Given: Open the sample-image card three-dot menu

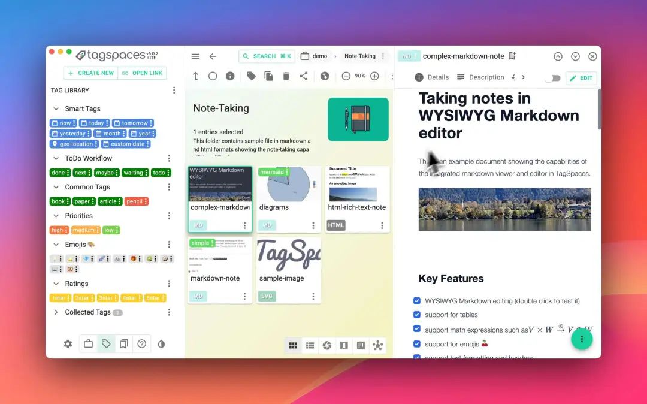Looking at the screenshot, I should [313, 296].
